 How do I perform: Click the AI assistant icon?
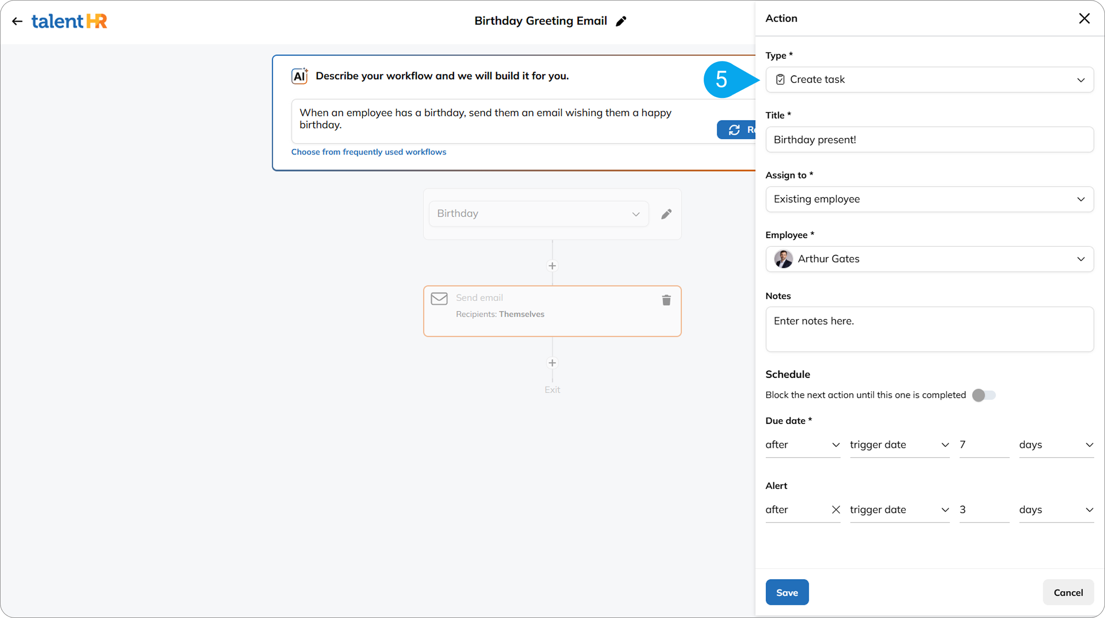point(300,76)
